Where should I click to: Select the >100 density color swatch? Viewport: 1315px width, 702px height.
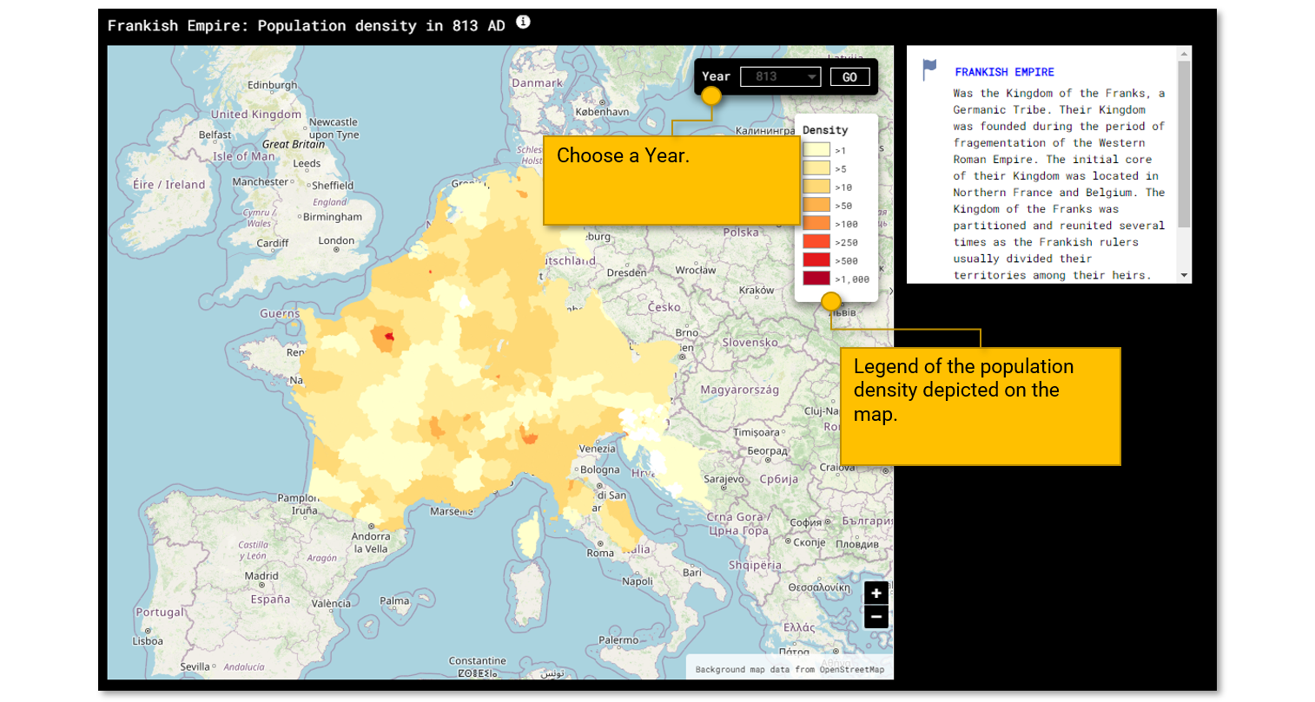pyautogui.click(x=816, y=223)
